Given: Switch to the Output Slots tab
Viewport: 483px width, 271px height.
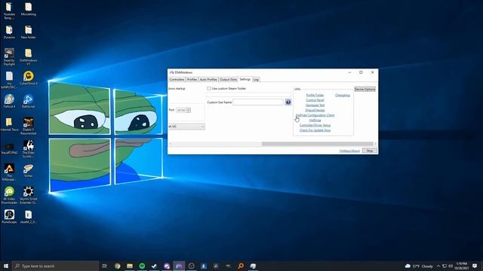Looking at the screenshot, I should (228, 80).
